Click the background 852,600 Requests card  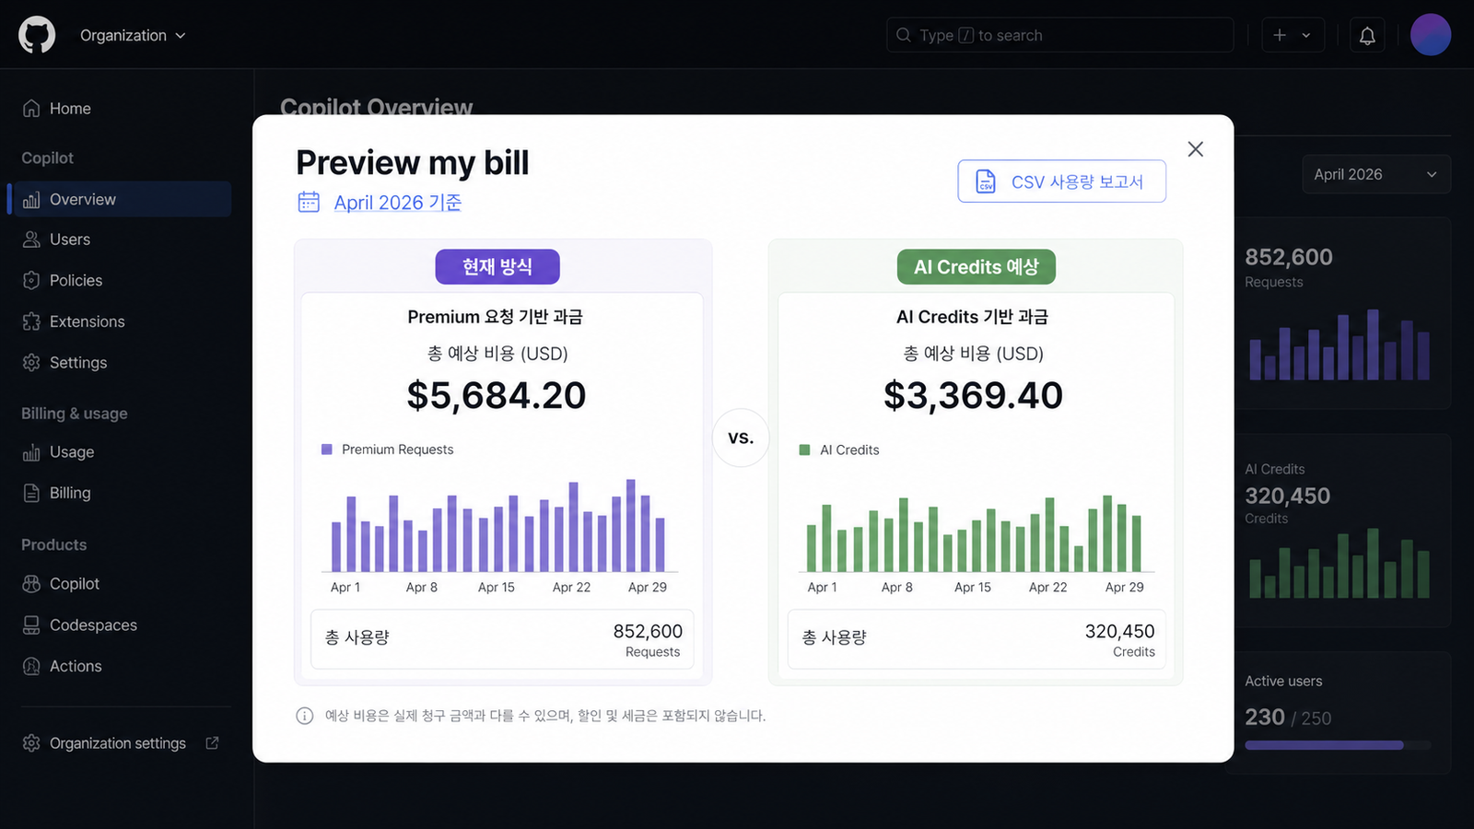[1342, 313]
